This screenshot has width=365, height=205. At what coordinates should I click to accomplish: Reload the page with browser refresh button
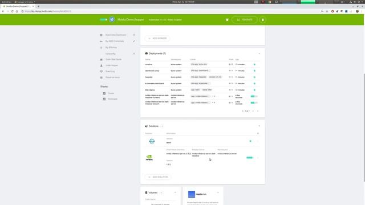click(x=13, y=11)
